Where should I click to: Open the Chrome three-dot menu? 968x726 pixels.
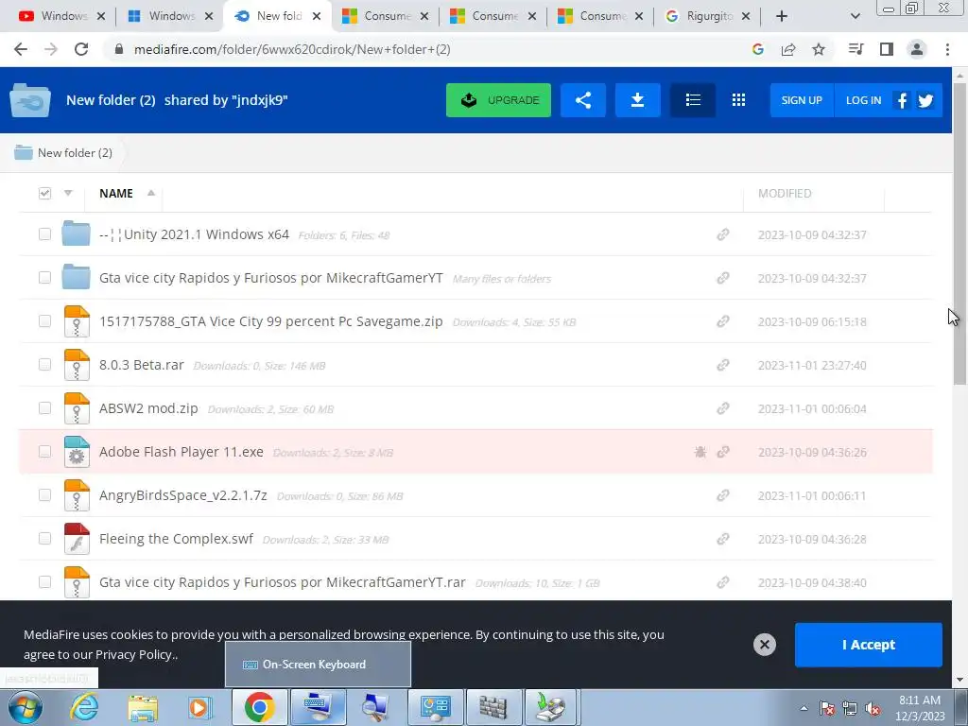(947, 49)
